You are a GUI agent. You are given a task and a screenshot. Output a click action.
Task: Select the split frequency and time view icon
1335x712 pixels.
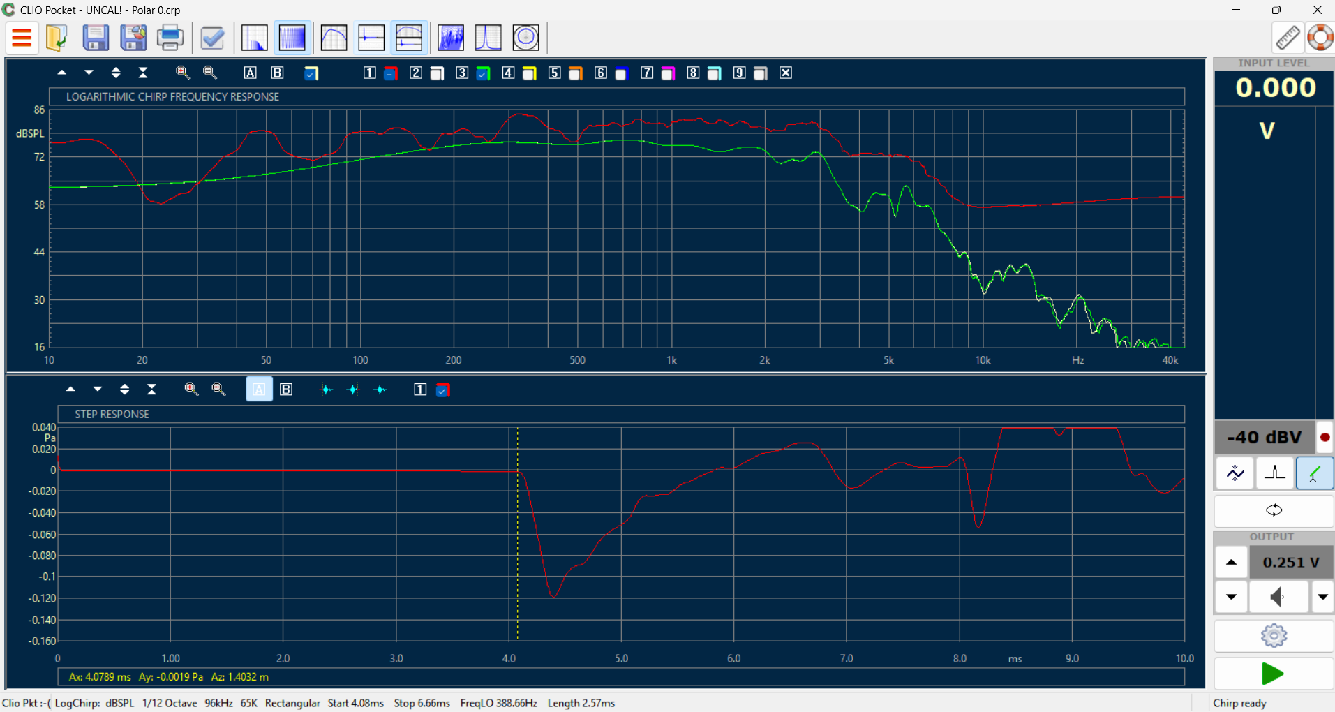[x=409, y=38]
